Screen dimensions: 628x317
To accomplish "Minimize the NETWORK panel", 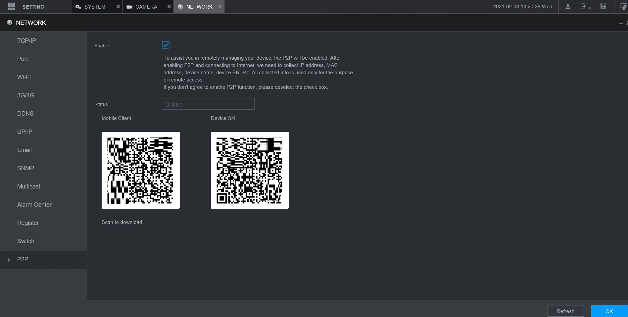I will click(621, 23).
